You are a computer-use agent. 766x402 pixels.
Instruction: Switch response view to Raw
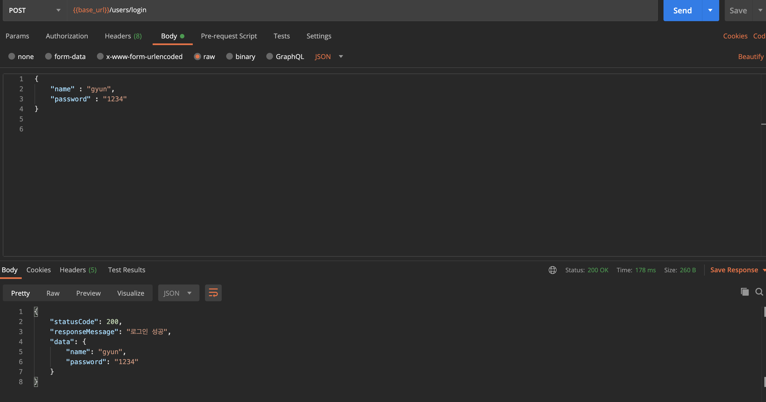tap(53, 293)
